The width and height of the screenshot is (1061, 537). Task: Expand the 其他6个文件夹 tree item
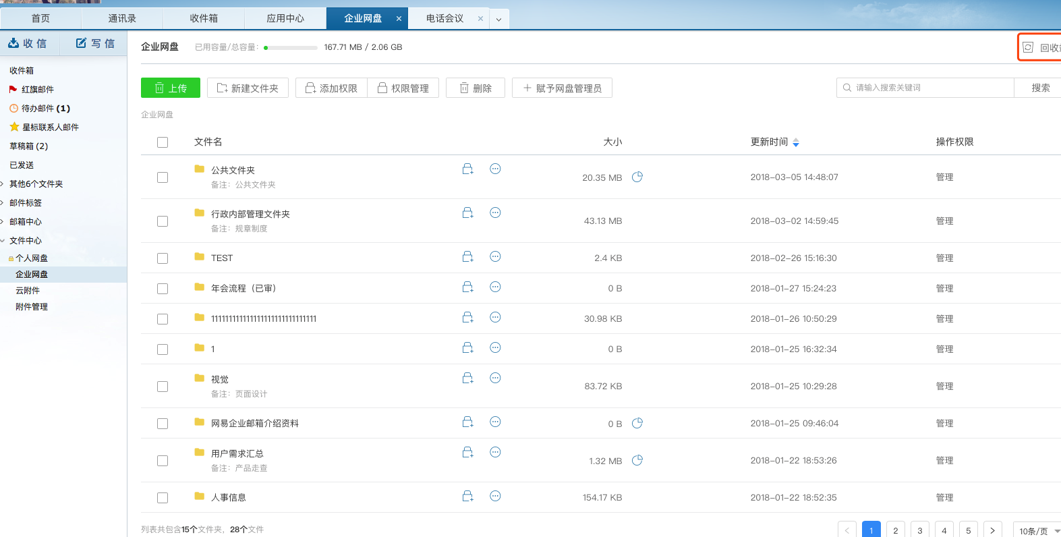pos(3,184)
